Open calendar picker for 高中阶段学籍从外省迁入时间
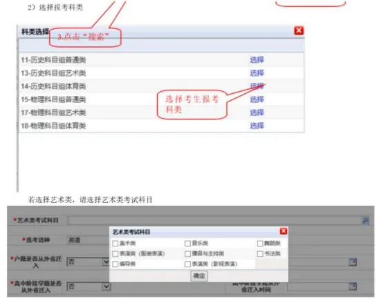This screenshot has height=301, width=384. pyautogui.click(x=353, y=286)
